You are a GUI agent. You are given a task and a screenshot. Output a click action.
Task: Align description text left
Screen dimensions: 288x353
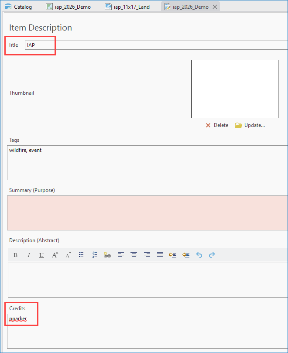pos(121,255)
